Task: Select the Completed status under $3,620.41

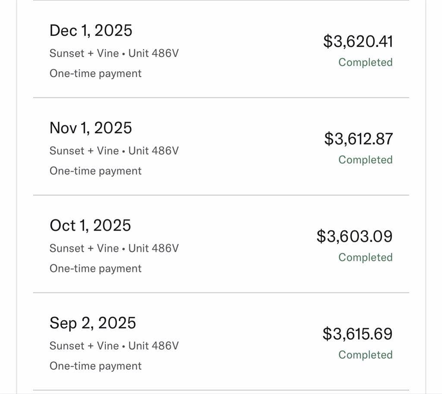Action: click(365, 63)
